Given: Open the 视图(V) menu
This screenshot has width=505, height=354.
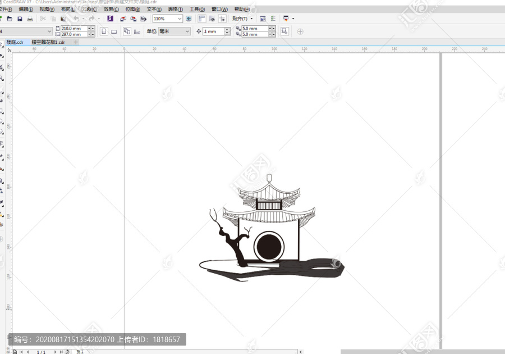Looking at the screenshot, I should click(47, 10).
